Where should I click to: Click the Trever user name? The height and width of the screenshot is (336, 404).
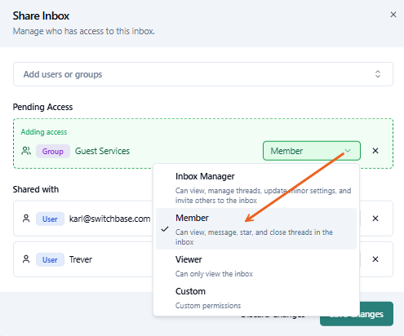[81, 259]
